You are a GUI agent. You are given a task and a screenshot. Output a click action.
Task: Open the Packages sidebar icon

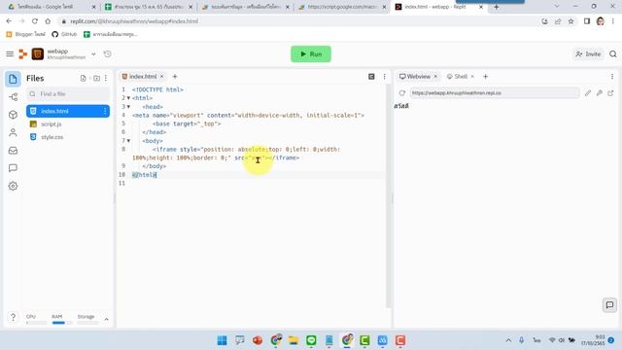13,115
